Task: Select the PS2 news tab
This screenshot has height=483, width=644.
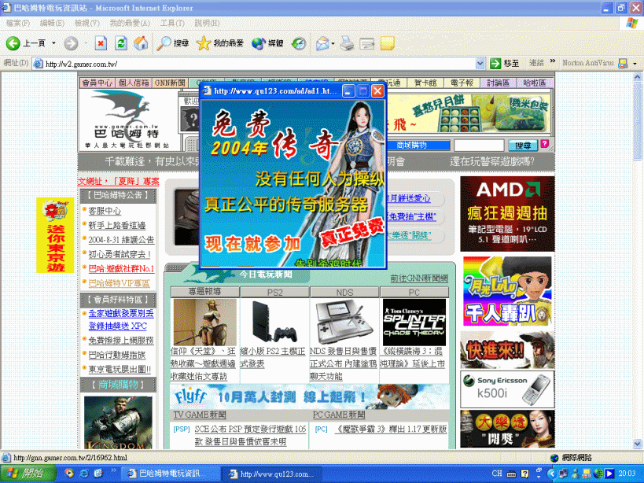Action: (x=274, y=293)
